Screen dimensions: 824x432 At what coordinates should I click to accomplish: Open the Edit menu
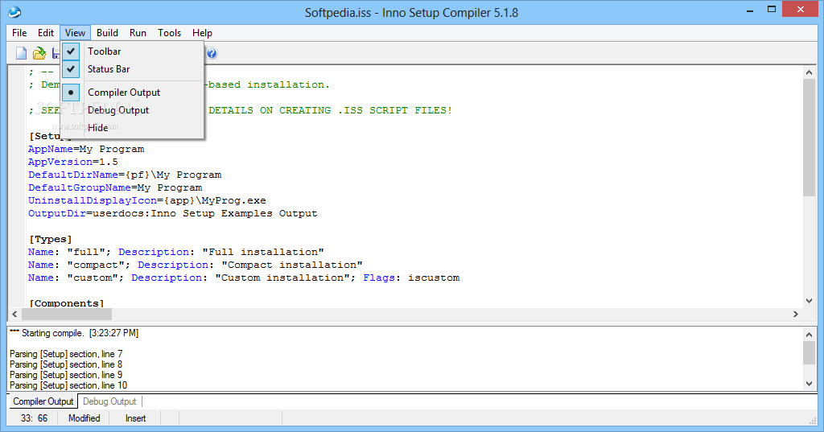click(46, 33)
